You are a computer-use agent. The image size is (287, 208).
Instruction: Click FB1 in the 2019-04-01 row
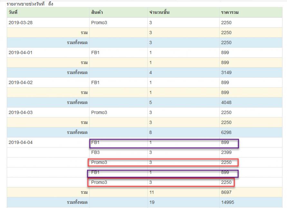point(95,53)
